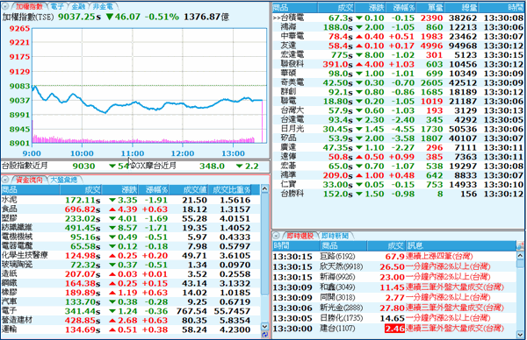This screenshot has height=340, width=527.
Task: Switch to the 電子 tab
Action: (57, 6)
